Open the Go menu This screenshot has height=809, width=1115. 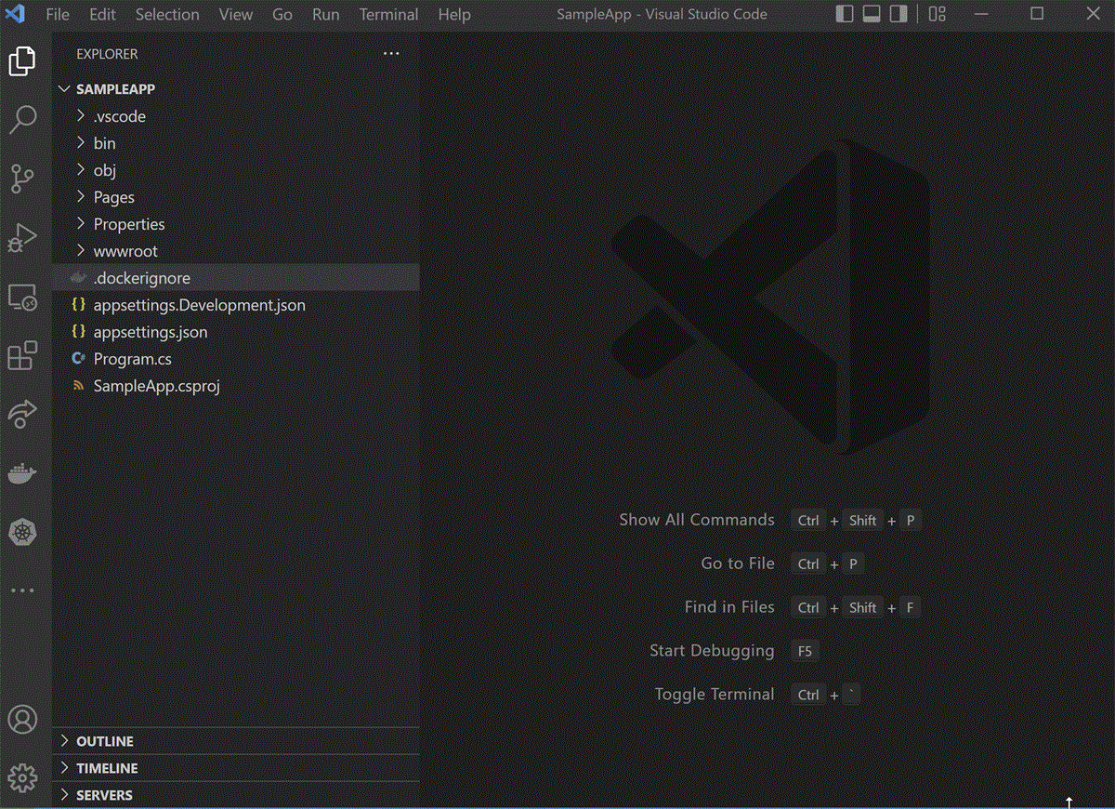(282, 15)
